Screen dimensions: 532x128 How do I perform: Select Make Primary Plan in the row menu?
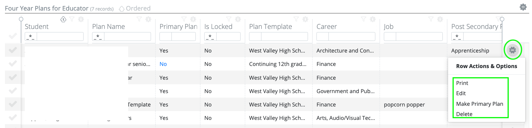(x=479, y=104)
